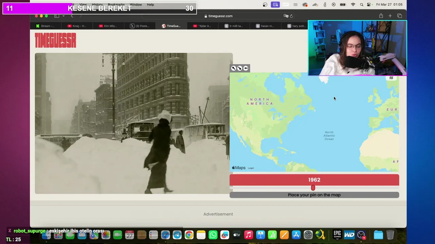Viewport: 435px width, 244px height.
Task: Open the Trash in the Dock
Action: pyautogui.click(x=390, y=235)
